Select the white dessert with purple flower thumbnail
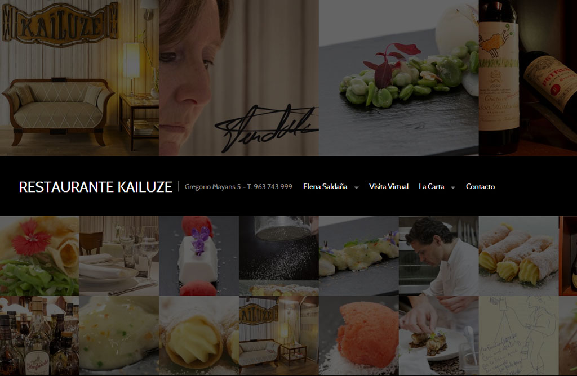Screen dimensions: 577x376 point(199,256)
